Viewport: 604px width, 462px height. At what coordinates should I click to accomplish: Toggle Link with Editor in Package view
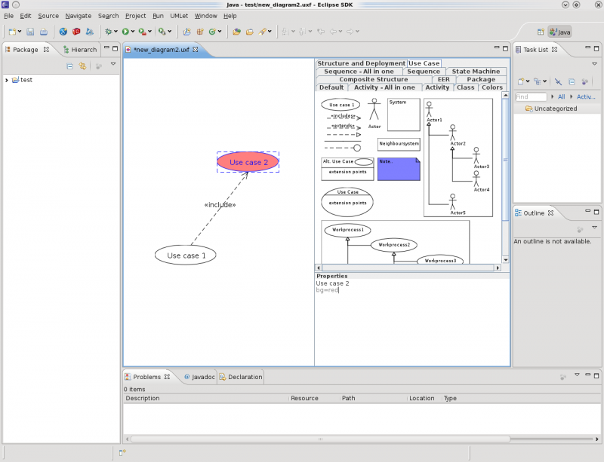[x=82, y=66]
